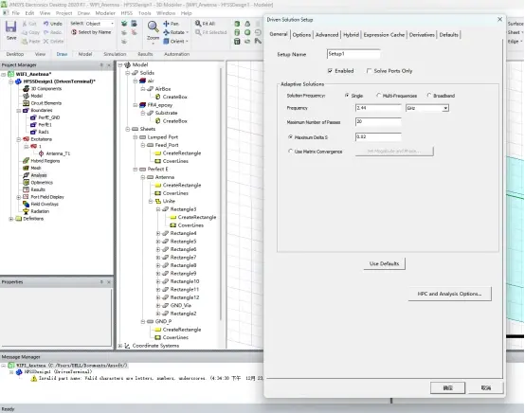The width and height of the screenshot is (525, 413).
Task: Collapse the Sheets node in model tree
Action: click(x=128, y=129)
